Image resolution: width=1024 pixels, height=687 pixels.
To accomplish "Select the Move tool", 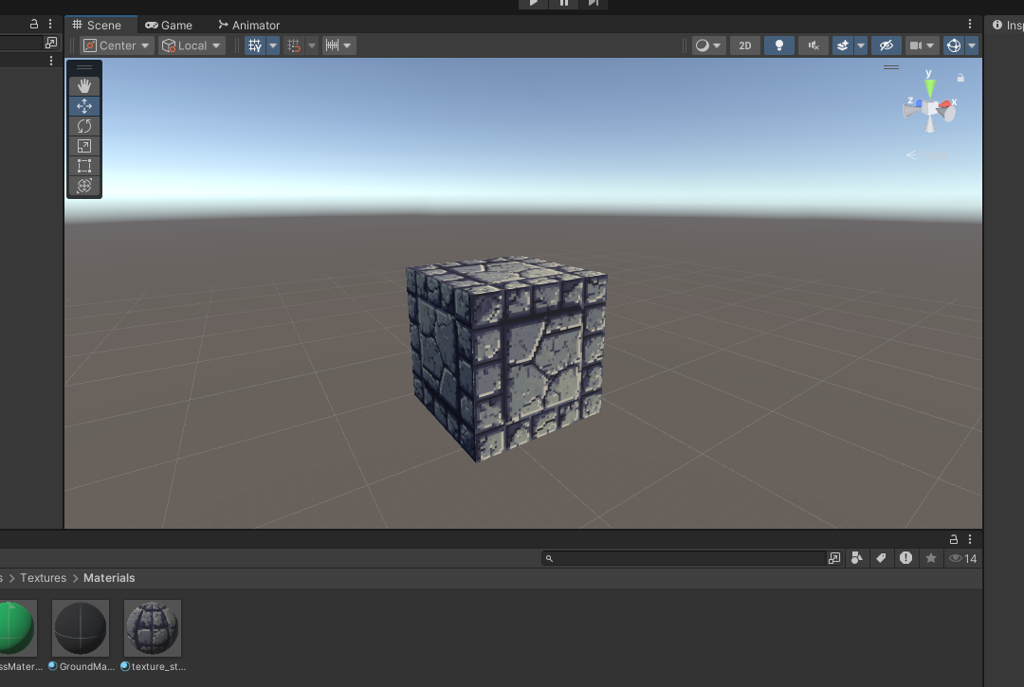I will tap(84, 106).
